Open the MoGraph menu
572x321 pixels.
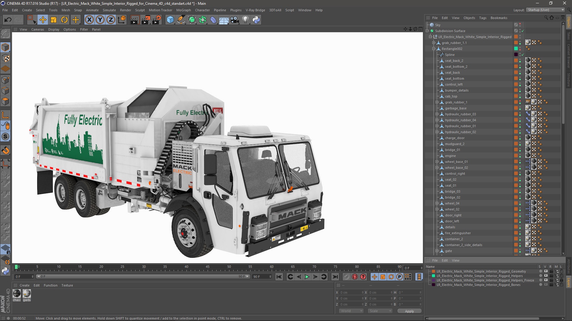[x=184, y=10]
